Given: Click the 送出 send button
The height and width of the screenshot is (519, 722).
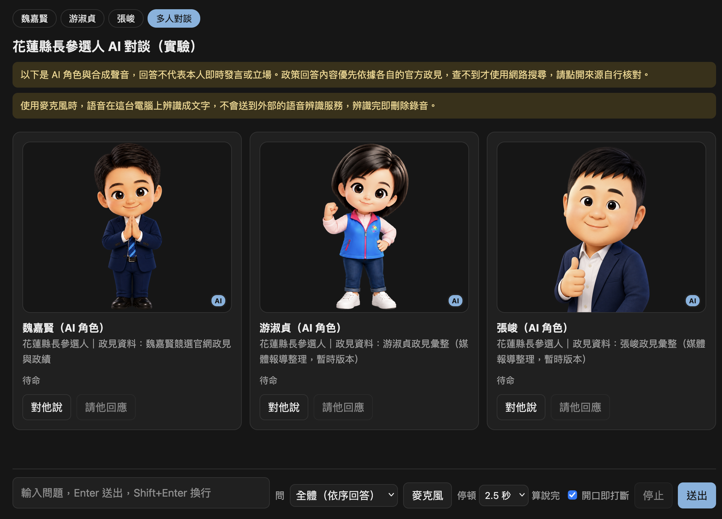Looking at the screenshot, I should pyautogui.click(x=697, y=495).
